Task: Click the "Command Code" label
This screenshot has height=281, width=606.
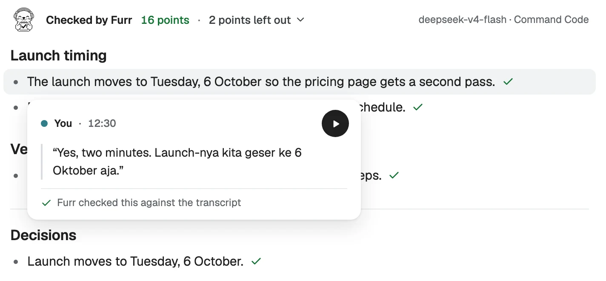Action: 552,20
